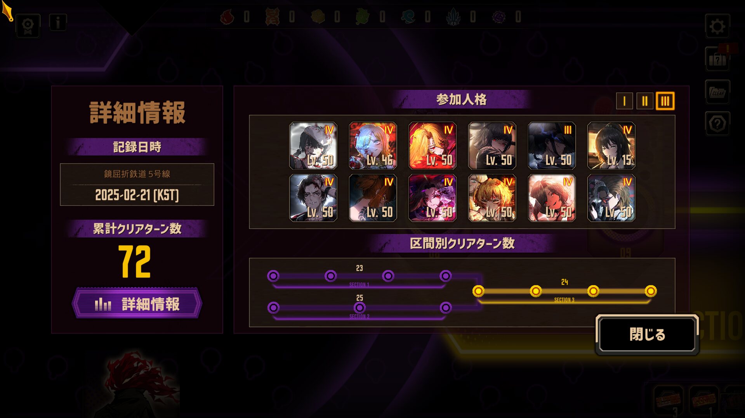This screenshot has height=418, width=745.
Task: Select the Lv. 46 character portrait
Action: point(373,146)
